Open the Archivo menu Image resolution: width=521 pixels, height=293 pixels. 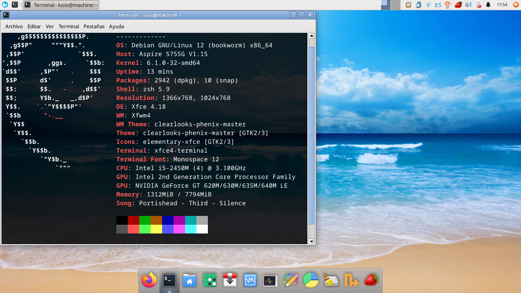[14, 26]
